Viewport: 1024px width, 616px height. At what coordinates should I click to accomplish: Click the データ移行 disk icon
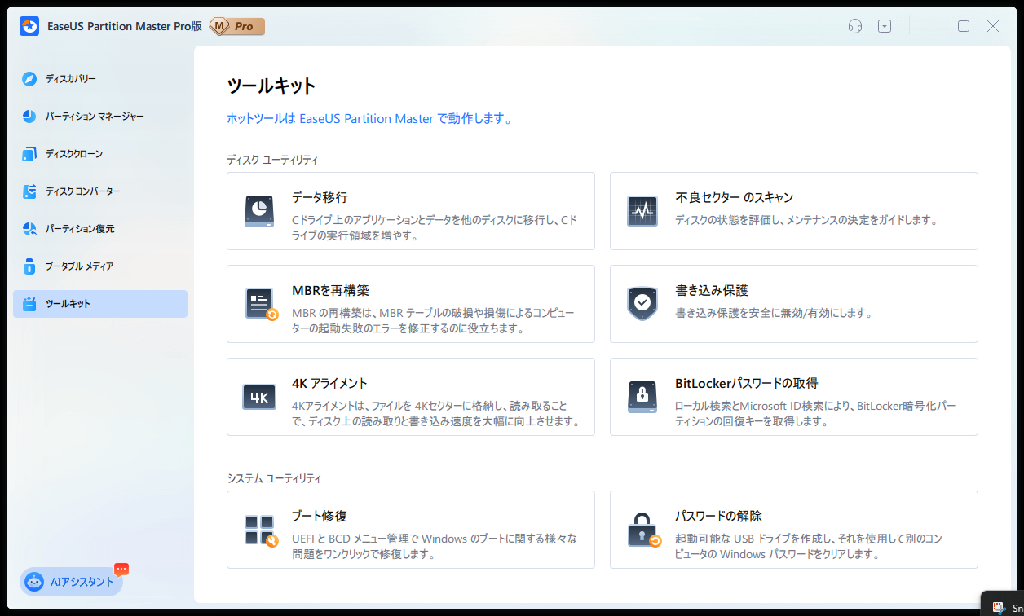pyautogui.click(x=259, y=211)
